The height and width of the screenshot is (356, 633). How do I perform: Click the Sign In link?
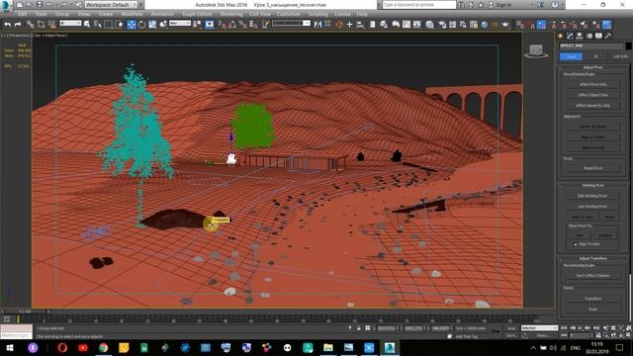point(503,5)
